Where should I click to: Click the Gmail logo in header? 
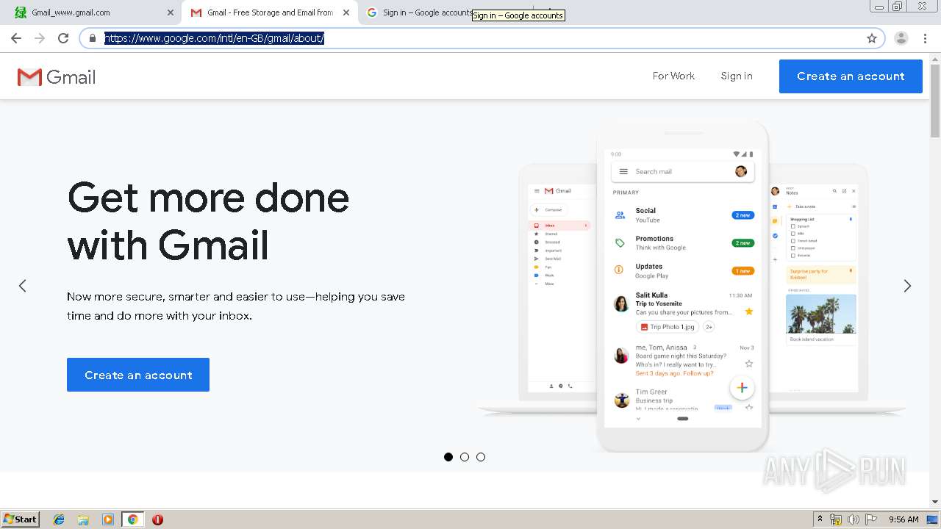57,76
